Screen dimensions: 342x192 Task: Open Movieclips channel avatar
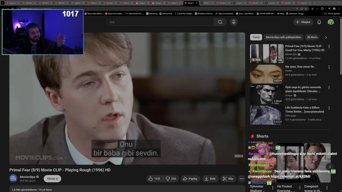point(13,179)
